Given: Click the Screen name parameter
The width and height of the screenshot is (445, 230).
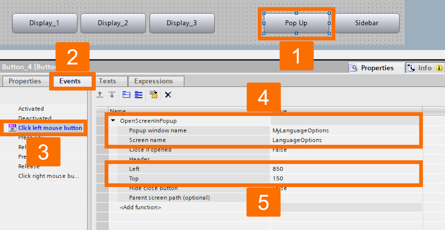Looking at the screenshot, I should click(147, 140).
